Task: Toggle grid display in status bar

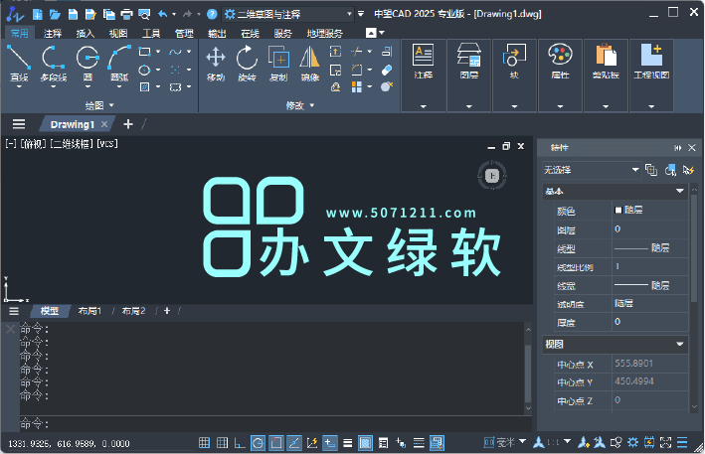Action: point(222,443)
